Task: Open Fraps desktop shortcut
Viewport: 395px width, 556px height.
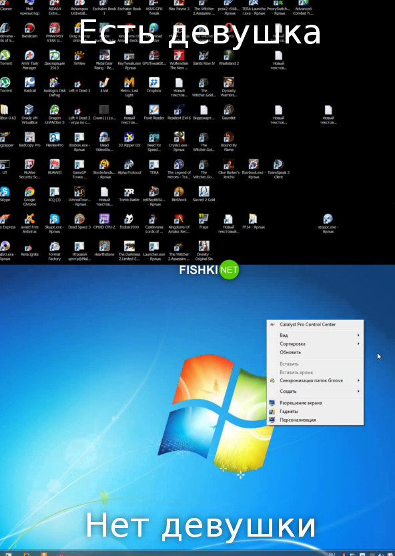Action: (204, 222)
